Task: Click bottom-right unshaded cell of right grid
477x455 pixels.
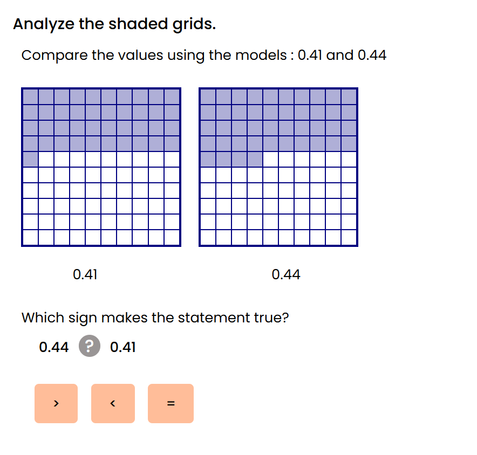Action: click(349, 238)
